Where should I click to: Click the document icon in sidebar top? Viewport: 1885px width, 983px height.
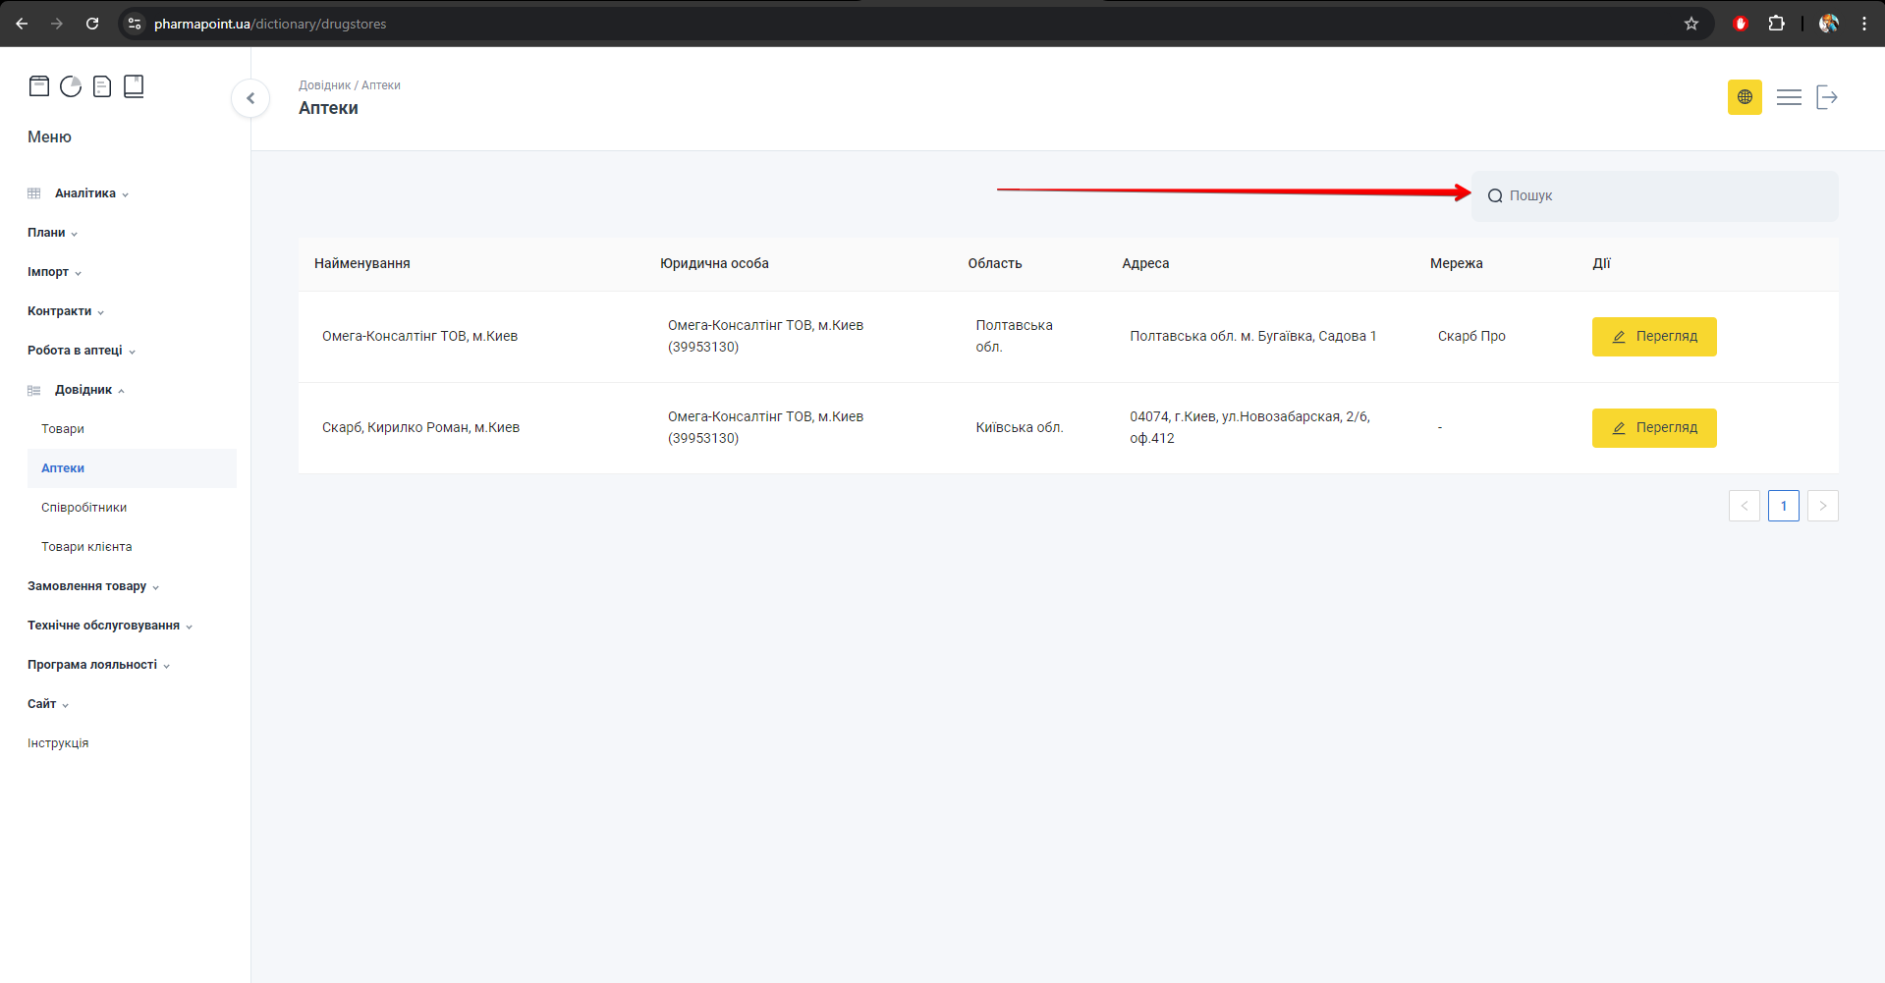102,86
